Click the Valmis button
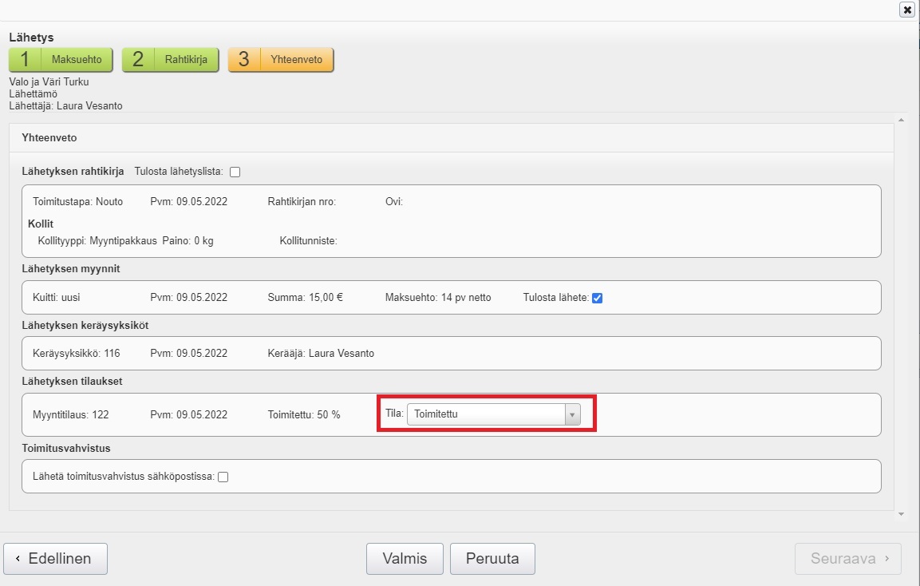The width and height of the screenshot is (920, 586). pyautogui.click(x=405, y=559)
